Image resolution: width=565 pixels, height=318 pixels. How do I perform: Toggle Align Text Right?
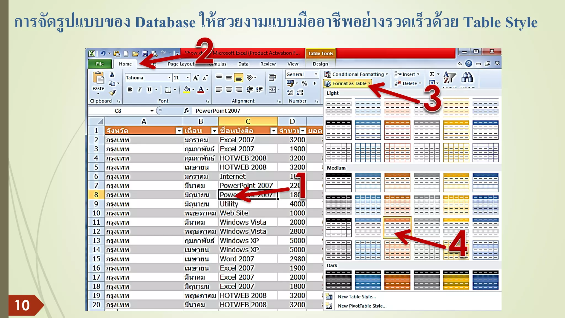(x=239, y=89)
